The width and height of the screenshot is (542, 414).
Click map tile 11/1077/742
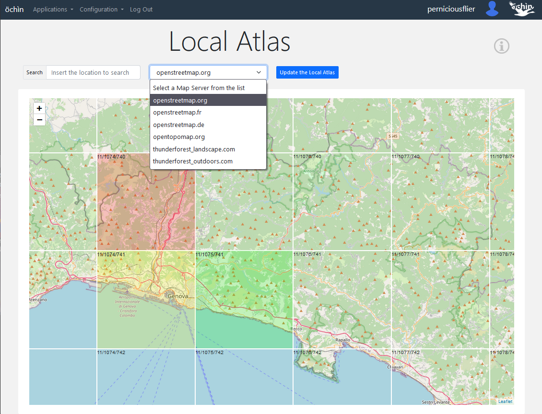tap(440, 377)
